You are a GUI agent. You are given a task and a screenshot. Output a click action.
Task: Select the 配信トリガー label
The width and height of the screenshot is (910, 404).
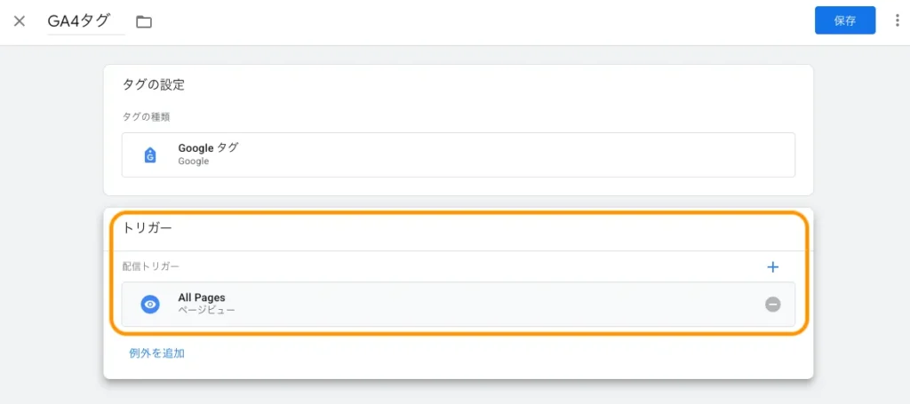[x=151, y=266]
